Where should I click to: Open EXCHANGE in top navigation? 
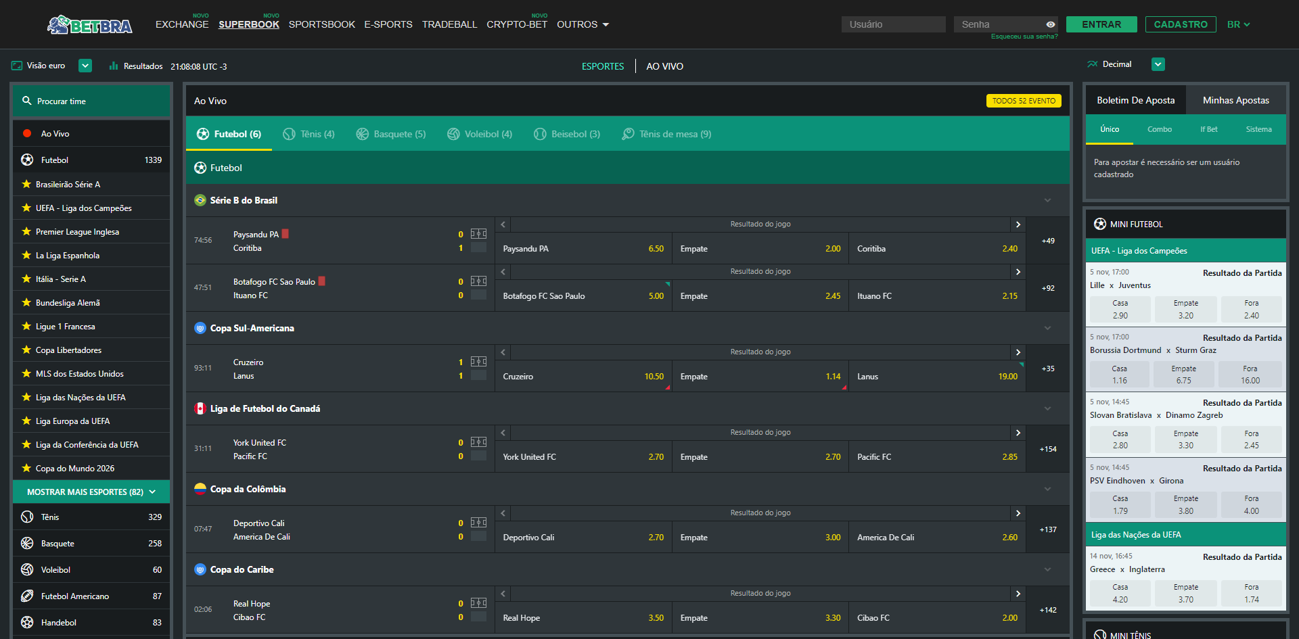[182, 24]
